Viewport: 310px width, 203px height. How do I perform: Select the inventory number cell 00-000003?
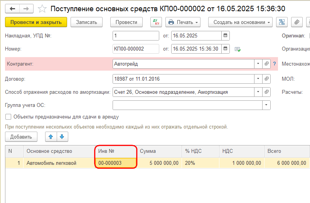(116, 163)
